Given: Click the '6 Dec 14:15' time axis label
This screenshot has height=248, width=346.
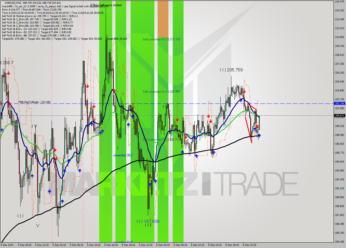Looking at the screenshot, I should tap(215, 245).
